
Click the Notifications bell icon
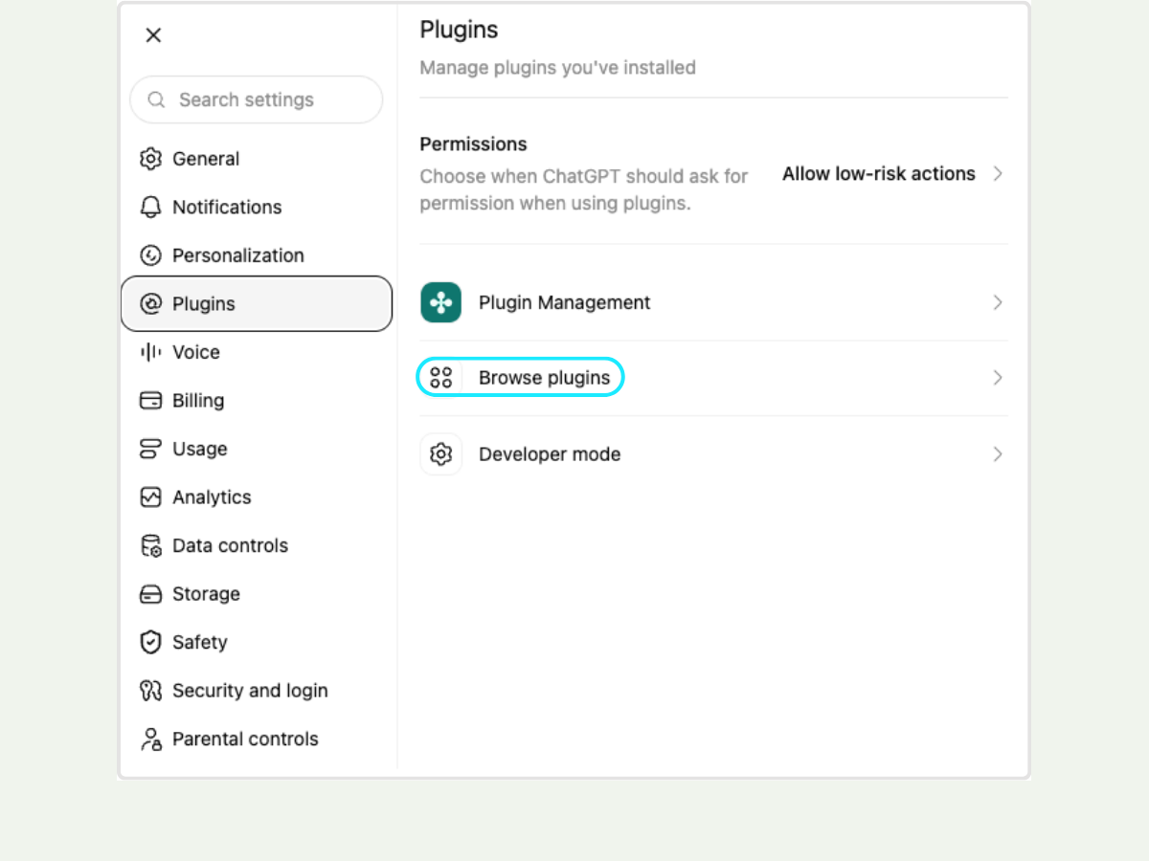(150, 208)
